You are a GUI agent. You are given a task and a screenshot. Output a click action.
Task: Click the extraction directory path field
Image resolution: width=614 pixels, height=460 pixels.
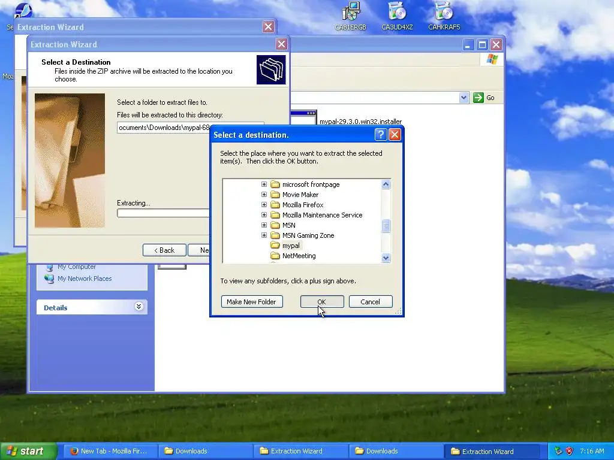[x=163, y=128]
